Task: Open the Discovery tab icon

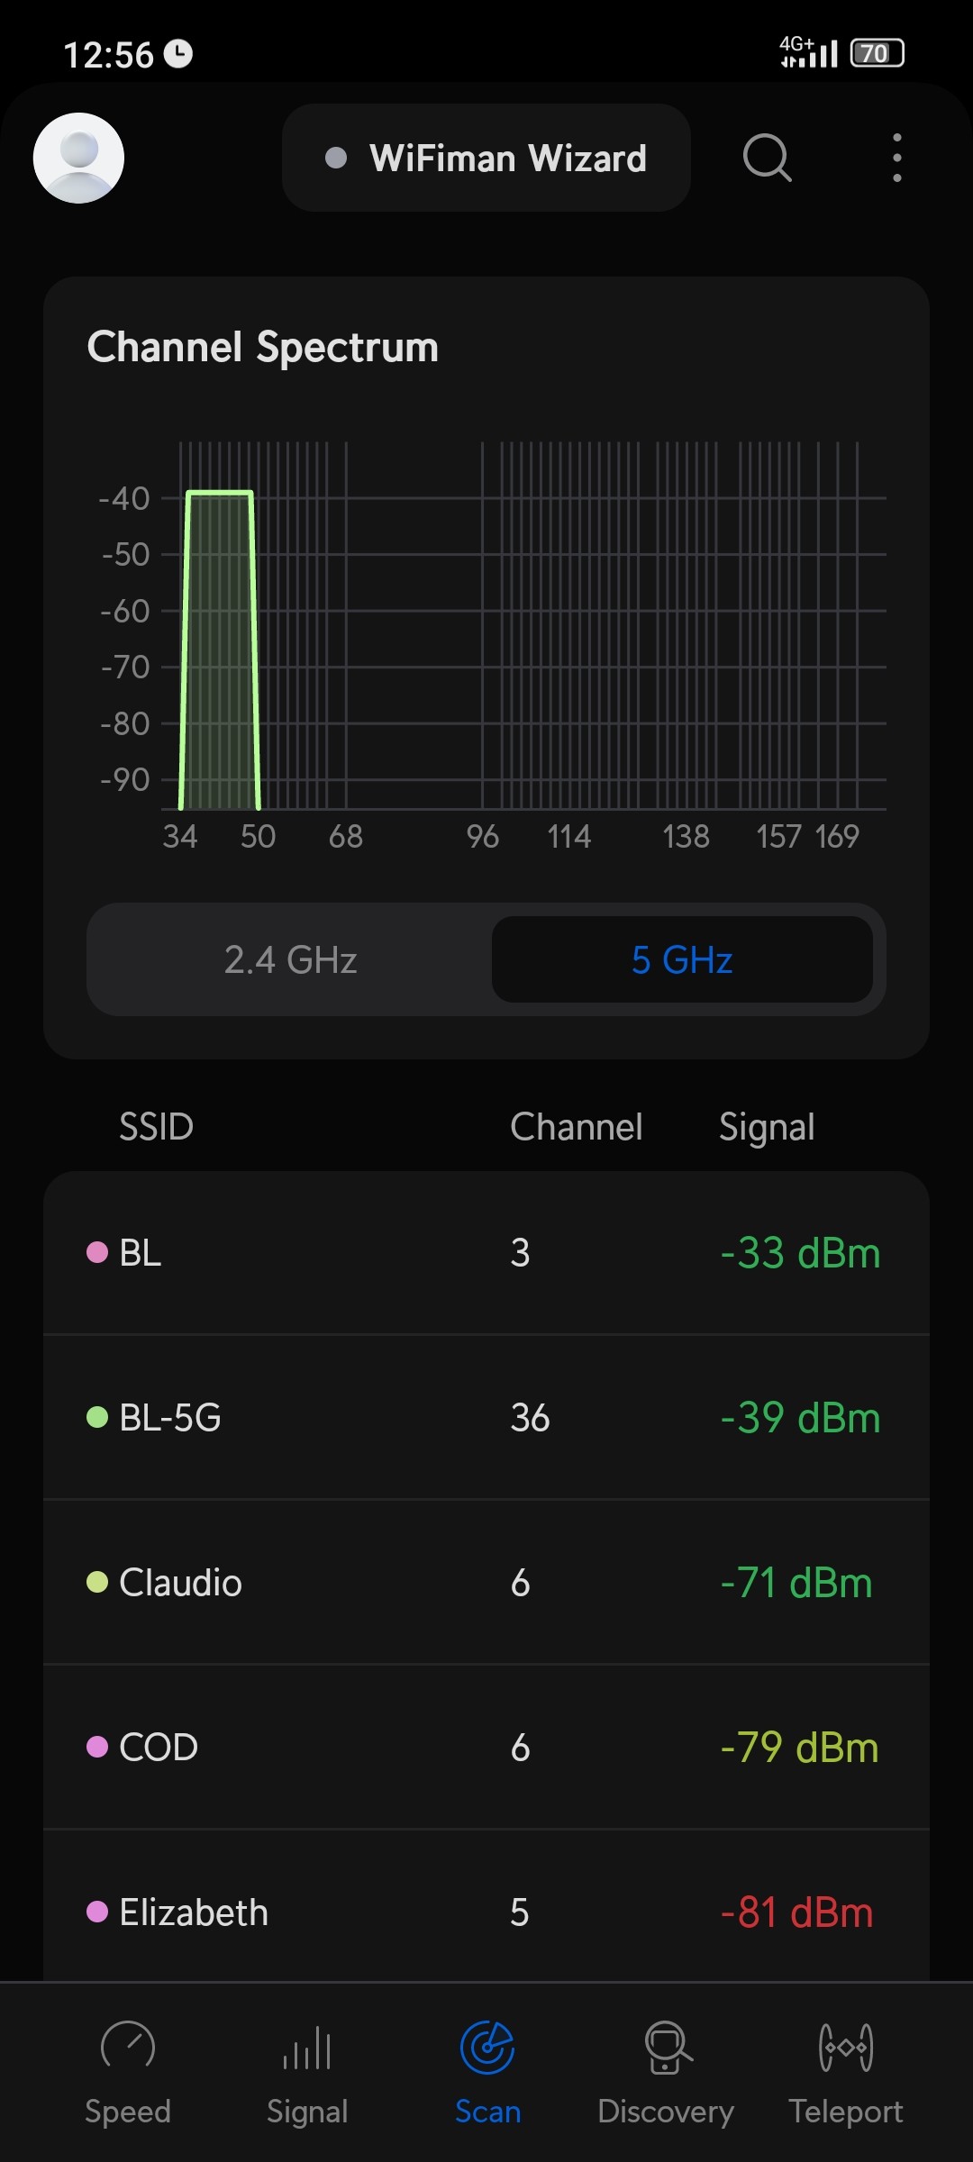Action: click(667, 2047)
